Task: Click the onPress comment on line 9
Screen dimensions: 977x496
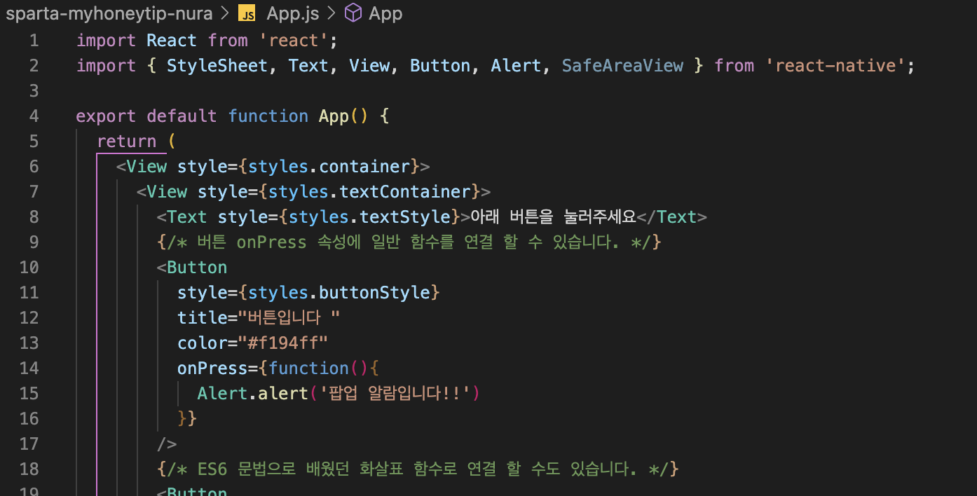Action: 409,242
